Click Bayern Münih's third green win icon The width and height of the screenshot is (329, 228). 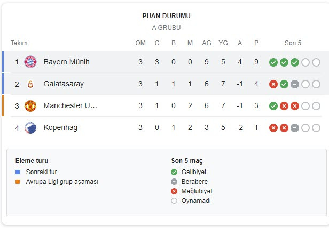pyautogui.click(x=295, y=62)
